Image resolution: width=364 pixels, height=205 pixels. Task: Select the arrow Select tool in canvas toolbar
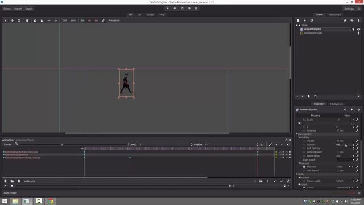coord(5,20)
